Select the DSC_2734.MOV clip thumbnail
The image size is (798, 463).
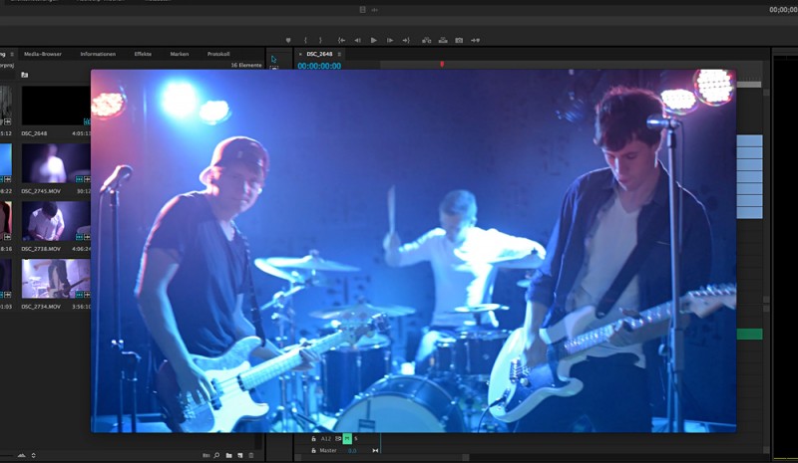point(56,279)
